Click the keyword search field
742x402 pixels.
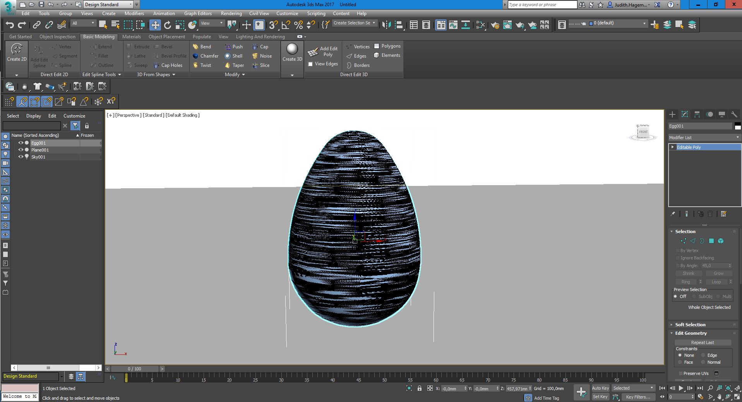point(542,4)
